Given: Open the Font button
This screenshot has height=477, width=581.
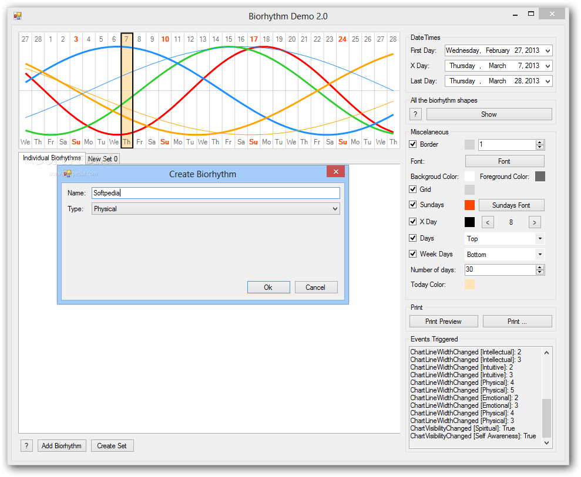Looking at the screenshot, I should click(505, 161).
